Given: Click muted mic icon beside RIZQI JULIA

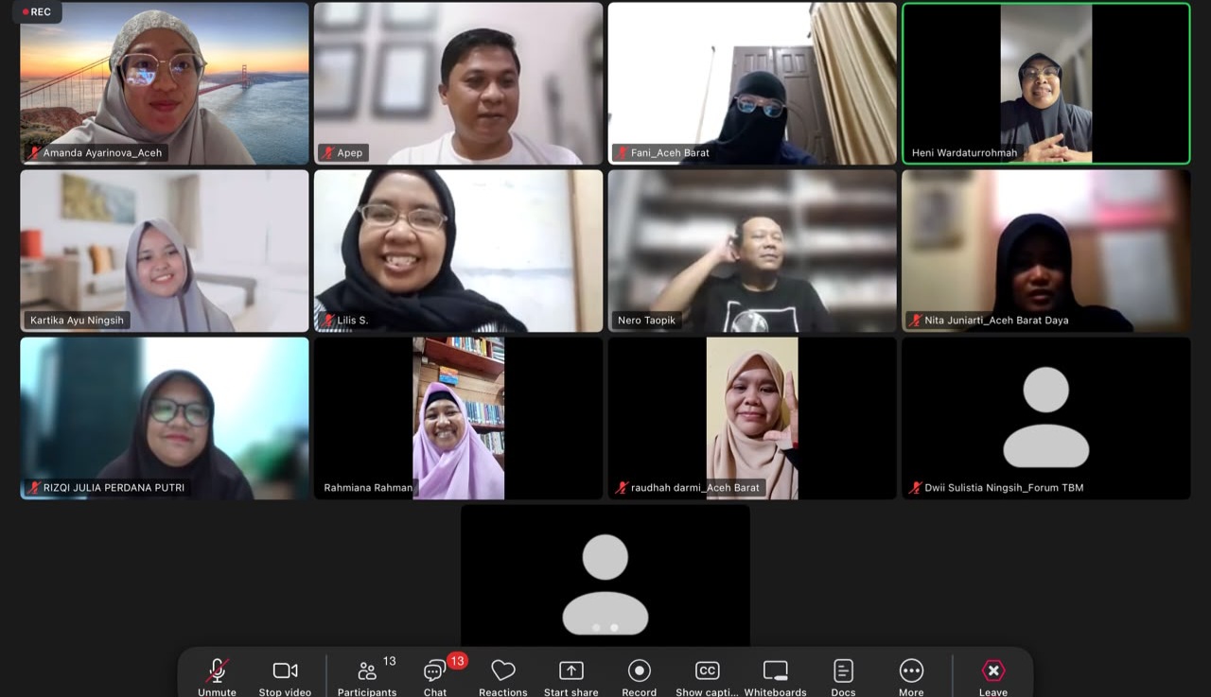Looking at the screenshot, I should 35,487.
